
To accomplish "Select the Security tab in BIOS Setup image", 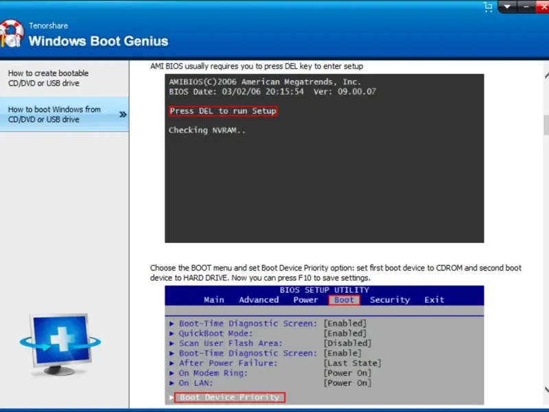I will [x=390, y=300].
